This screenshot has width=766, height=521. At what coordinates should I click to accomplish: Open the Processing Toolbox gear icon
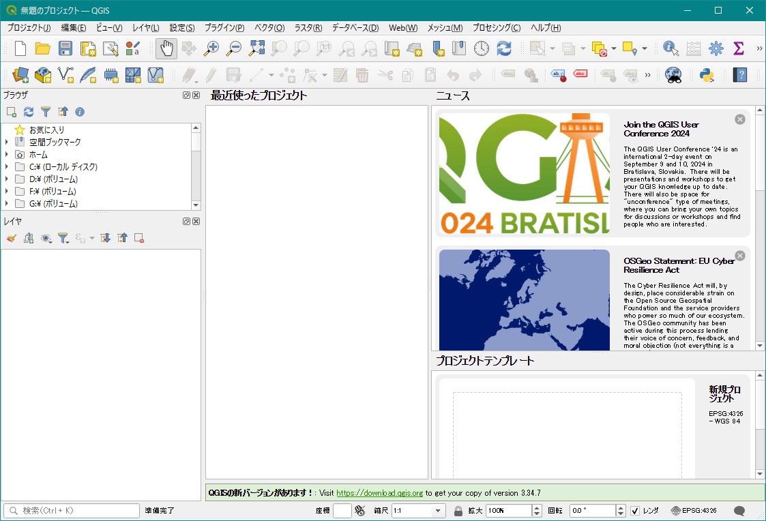pos(716,48)
